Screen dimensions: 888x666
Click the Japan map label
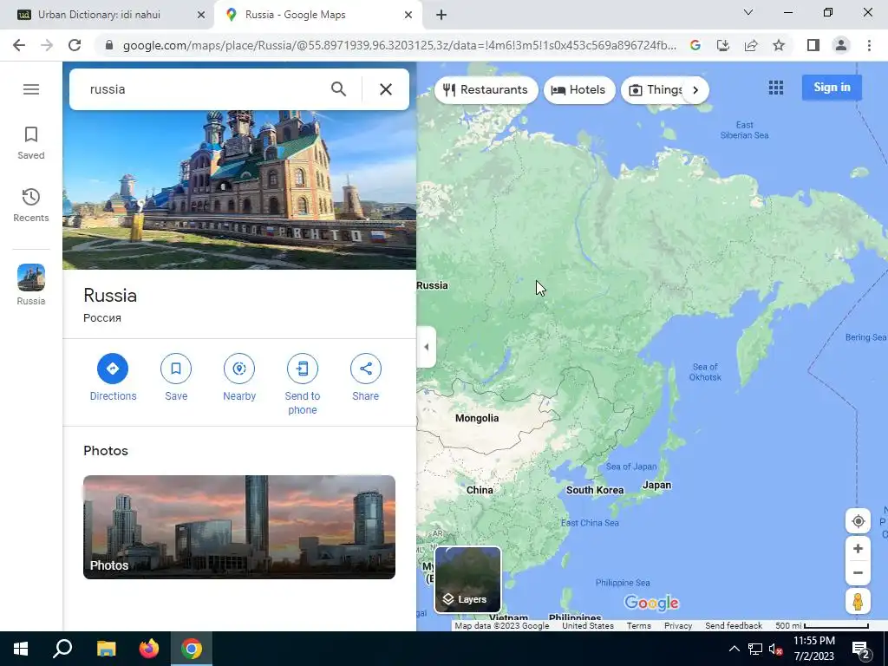click(656, 486)
